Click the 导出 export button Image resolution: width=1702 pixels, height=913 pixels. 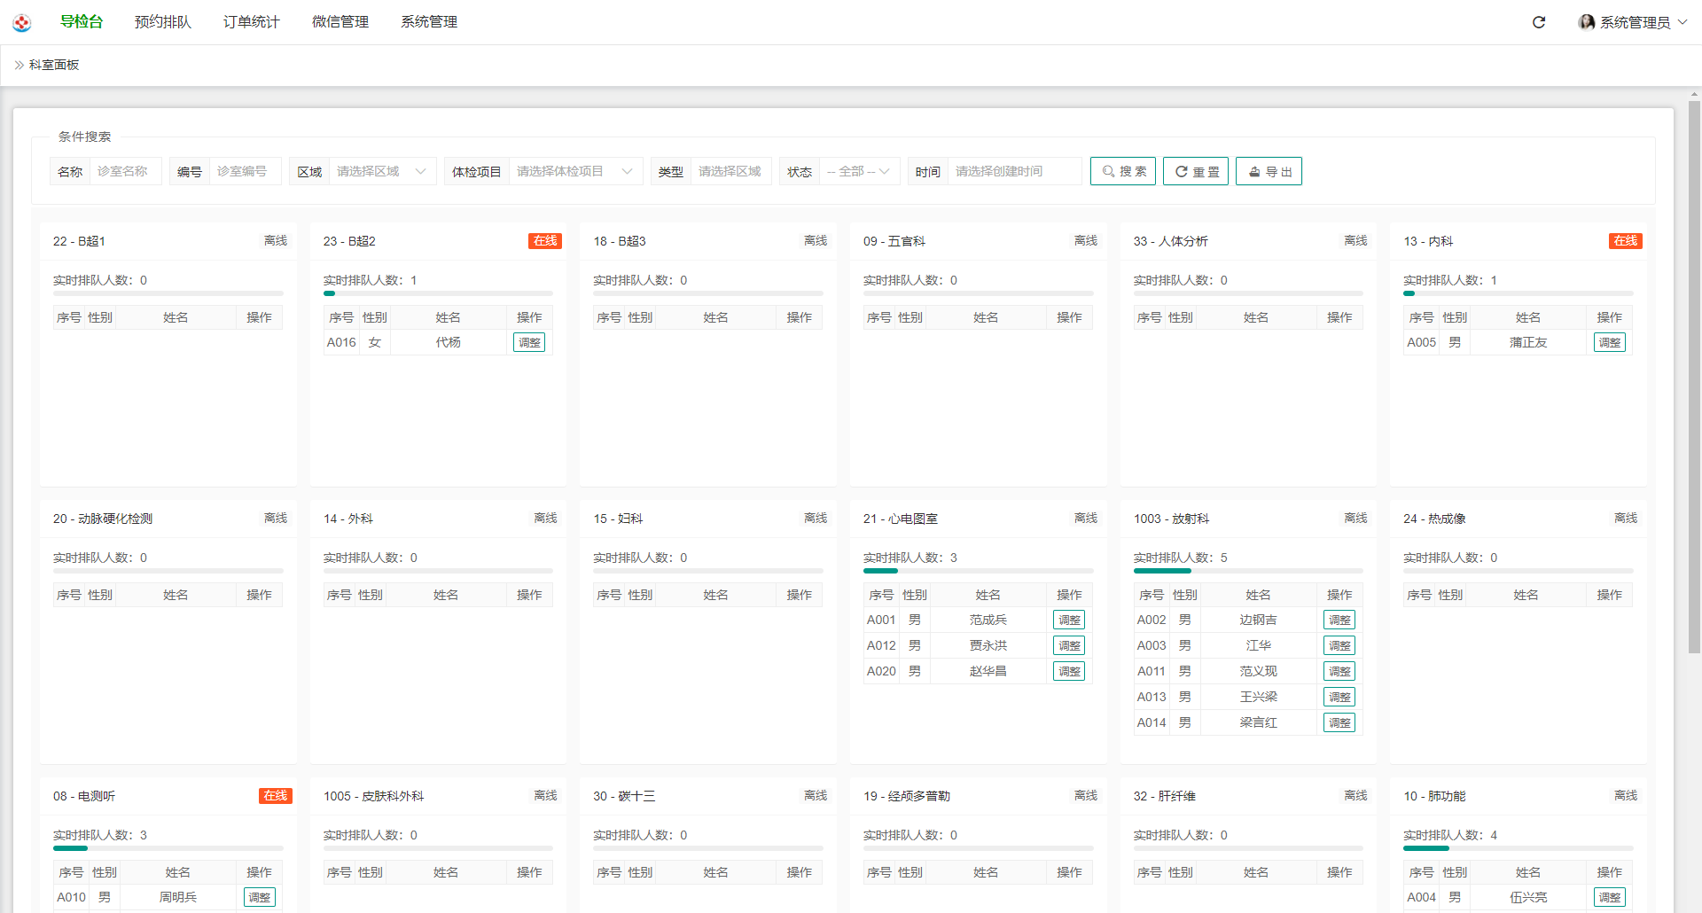point(1269,171)
